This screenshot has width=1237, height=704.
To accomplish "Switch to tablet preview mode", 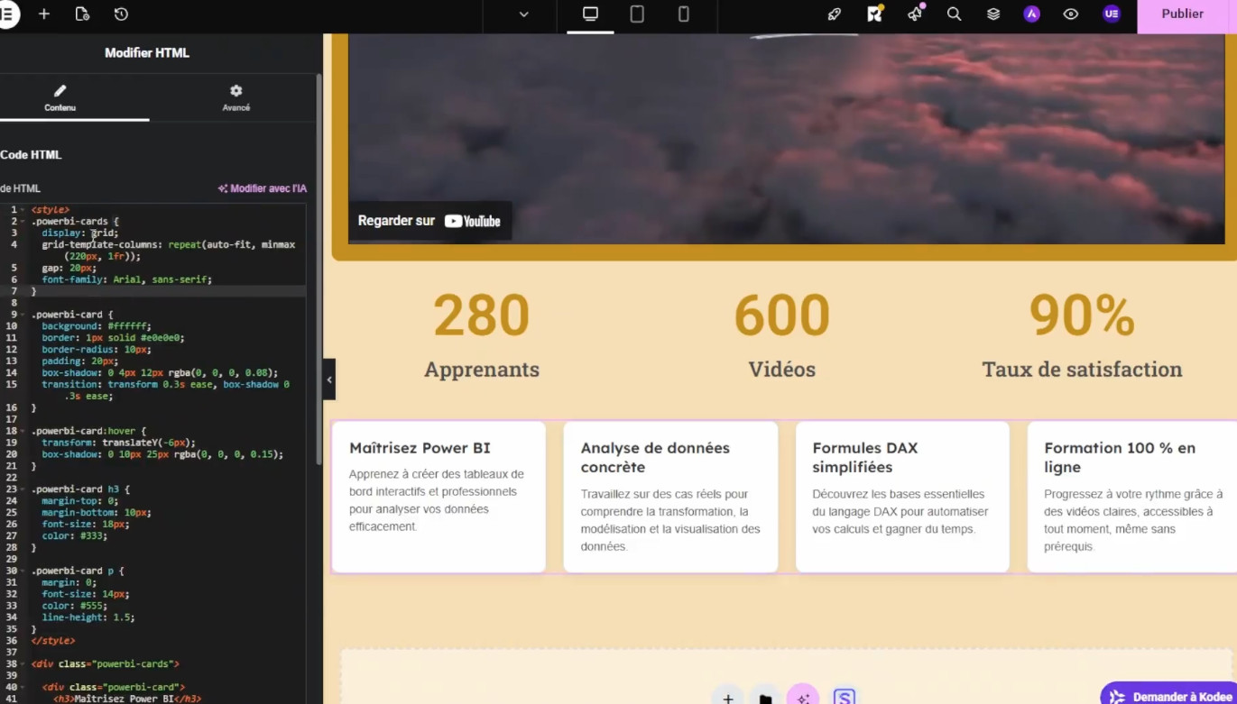I will [637, 14].
